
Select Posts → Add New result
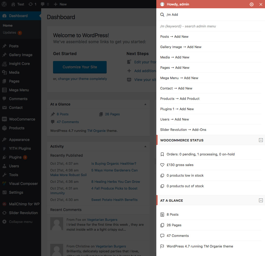211,37
